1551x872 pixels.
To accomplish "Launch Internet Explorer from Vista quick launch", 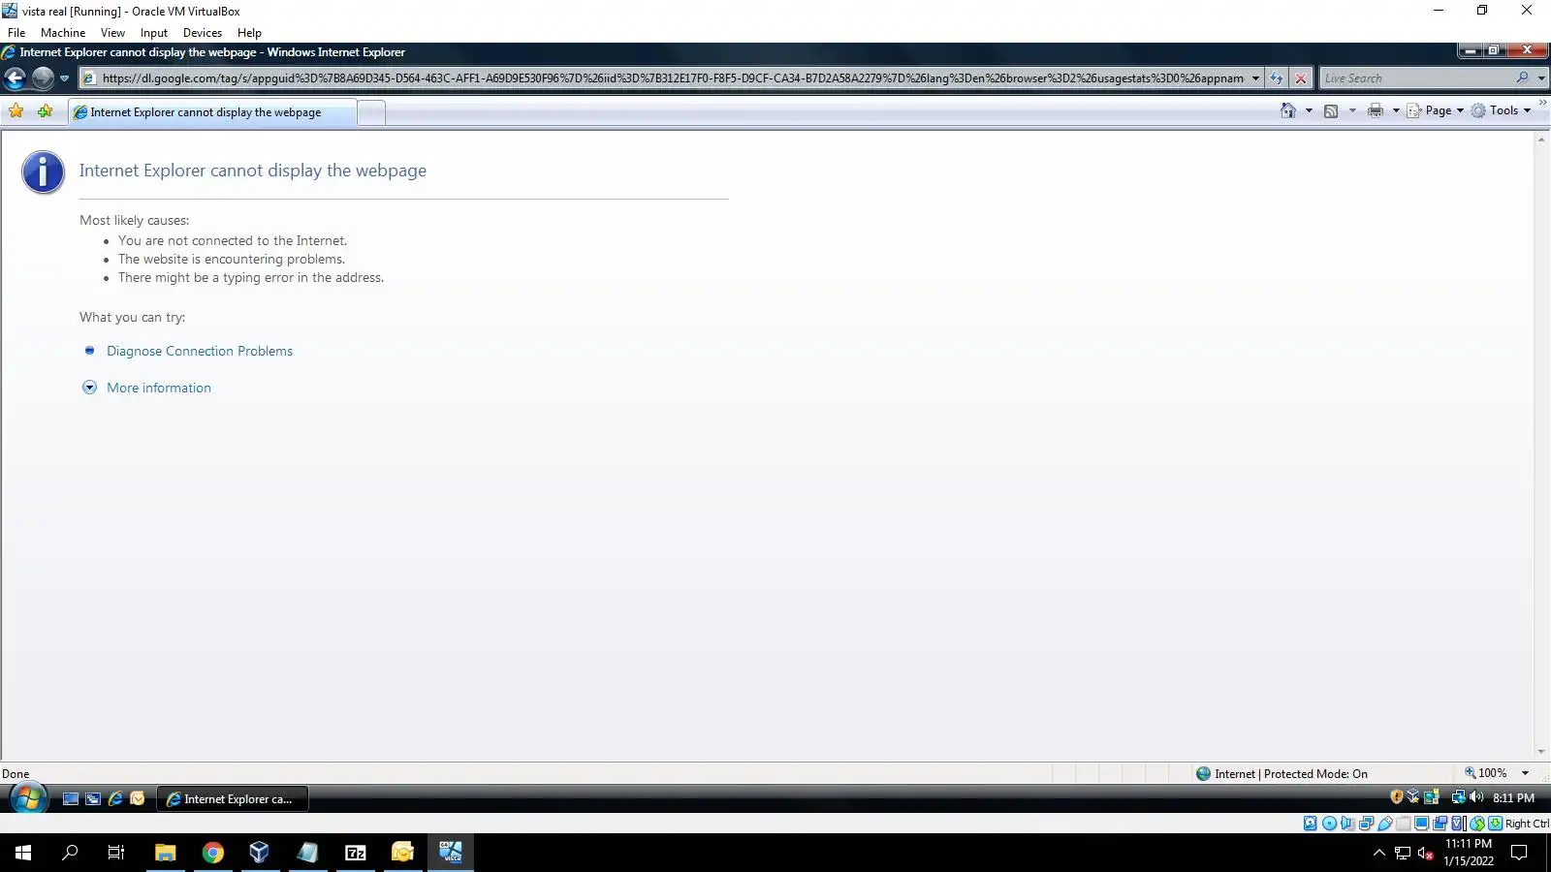I will coord(115,799).
